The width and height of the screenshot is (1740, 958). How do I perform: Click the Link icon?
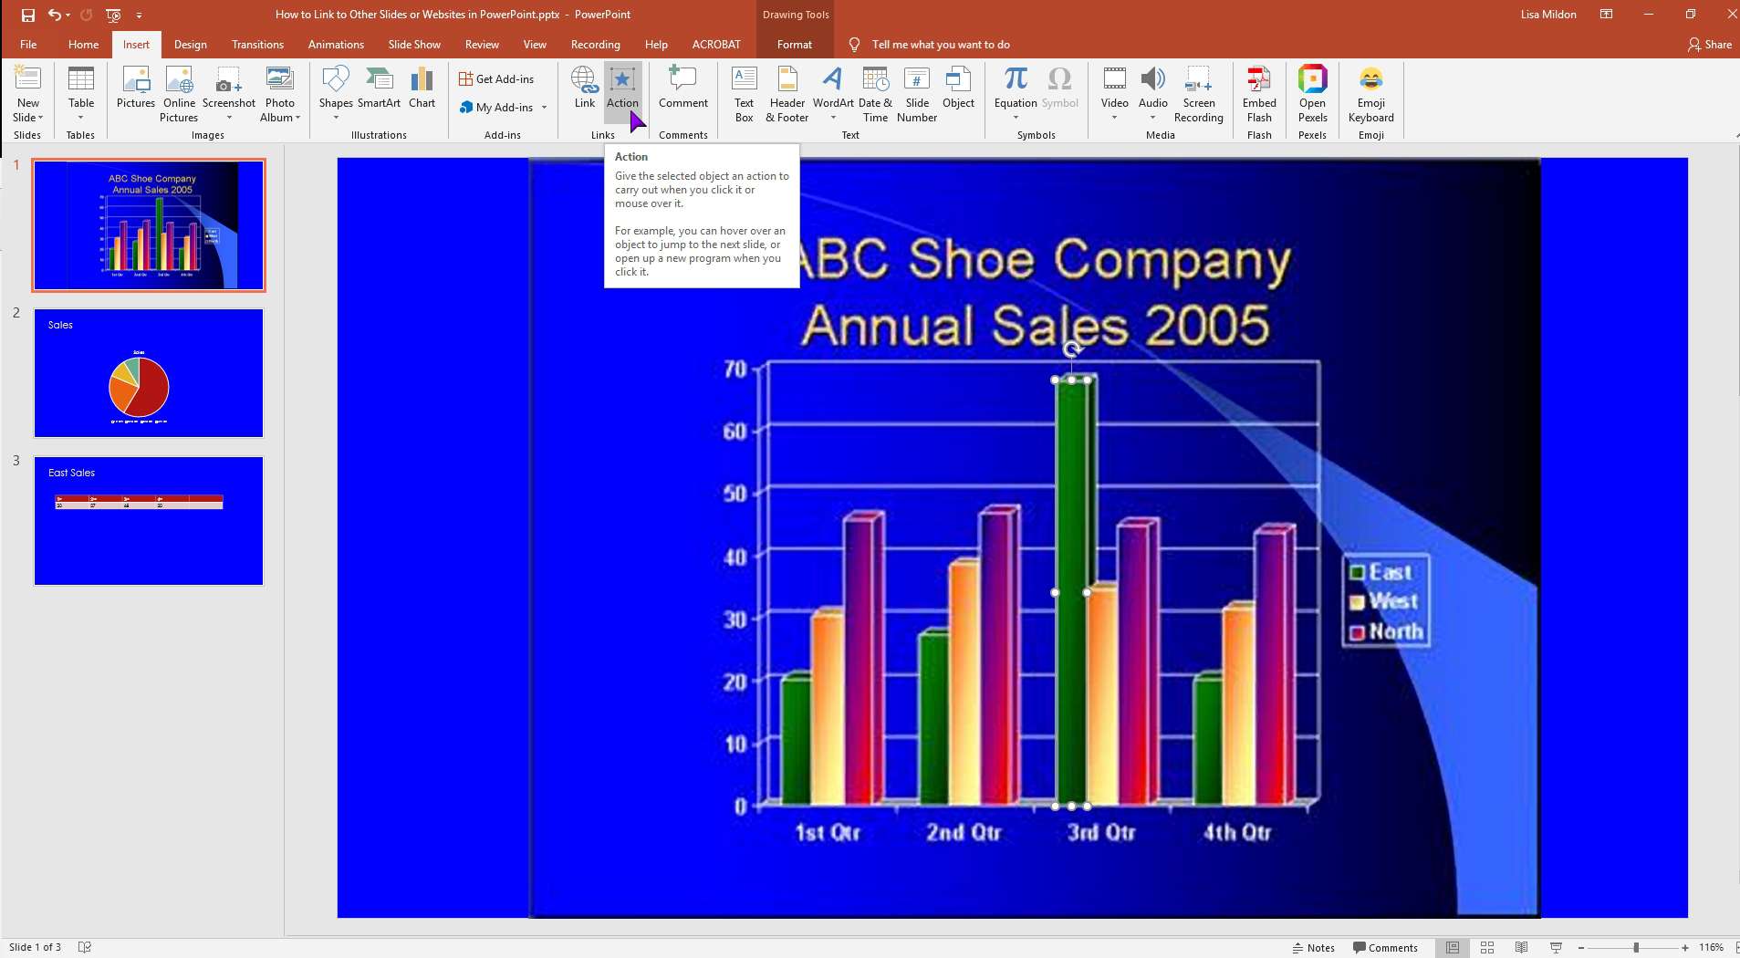(584, 89)
